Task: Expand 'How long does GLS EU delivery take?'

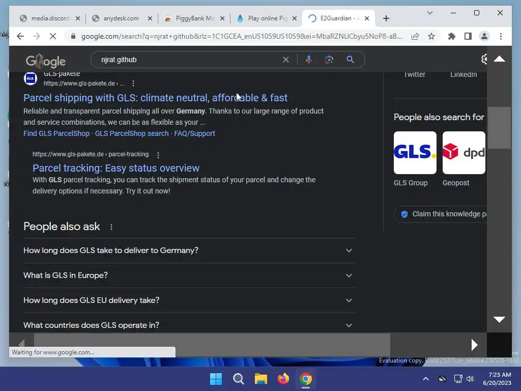Action: point(189,300)
